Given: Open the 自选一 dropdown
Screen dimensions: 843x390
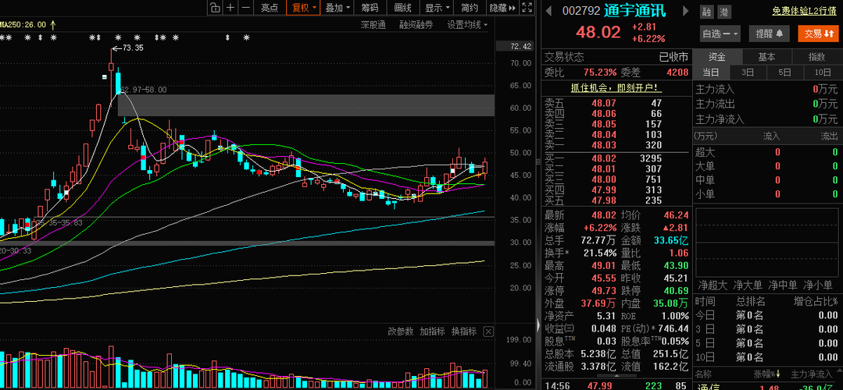Looking at the screenshot, I should (720, 34).
